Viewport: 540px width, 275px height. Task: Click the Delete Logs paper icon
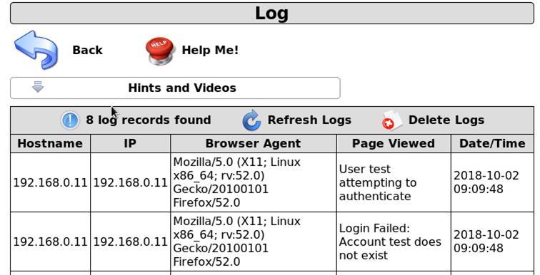[x=392, y=120]
